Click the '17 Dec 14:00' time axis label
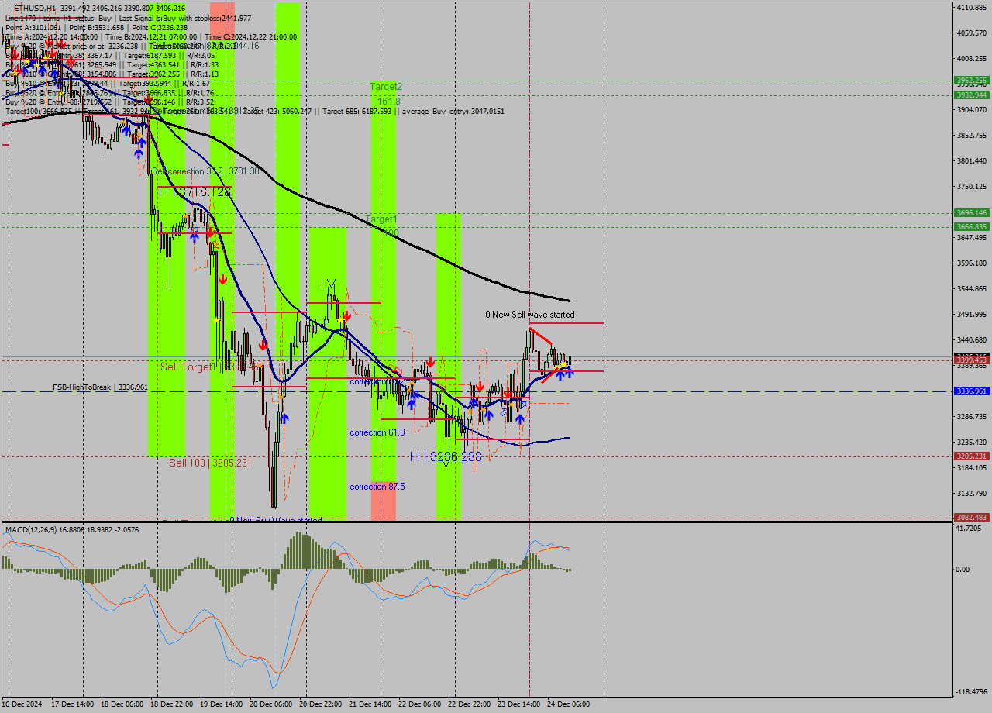 tap(73, 704)
